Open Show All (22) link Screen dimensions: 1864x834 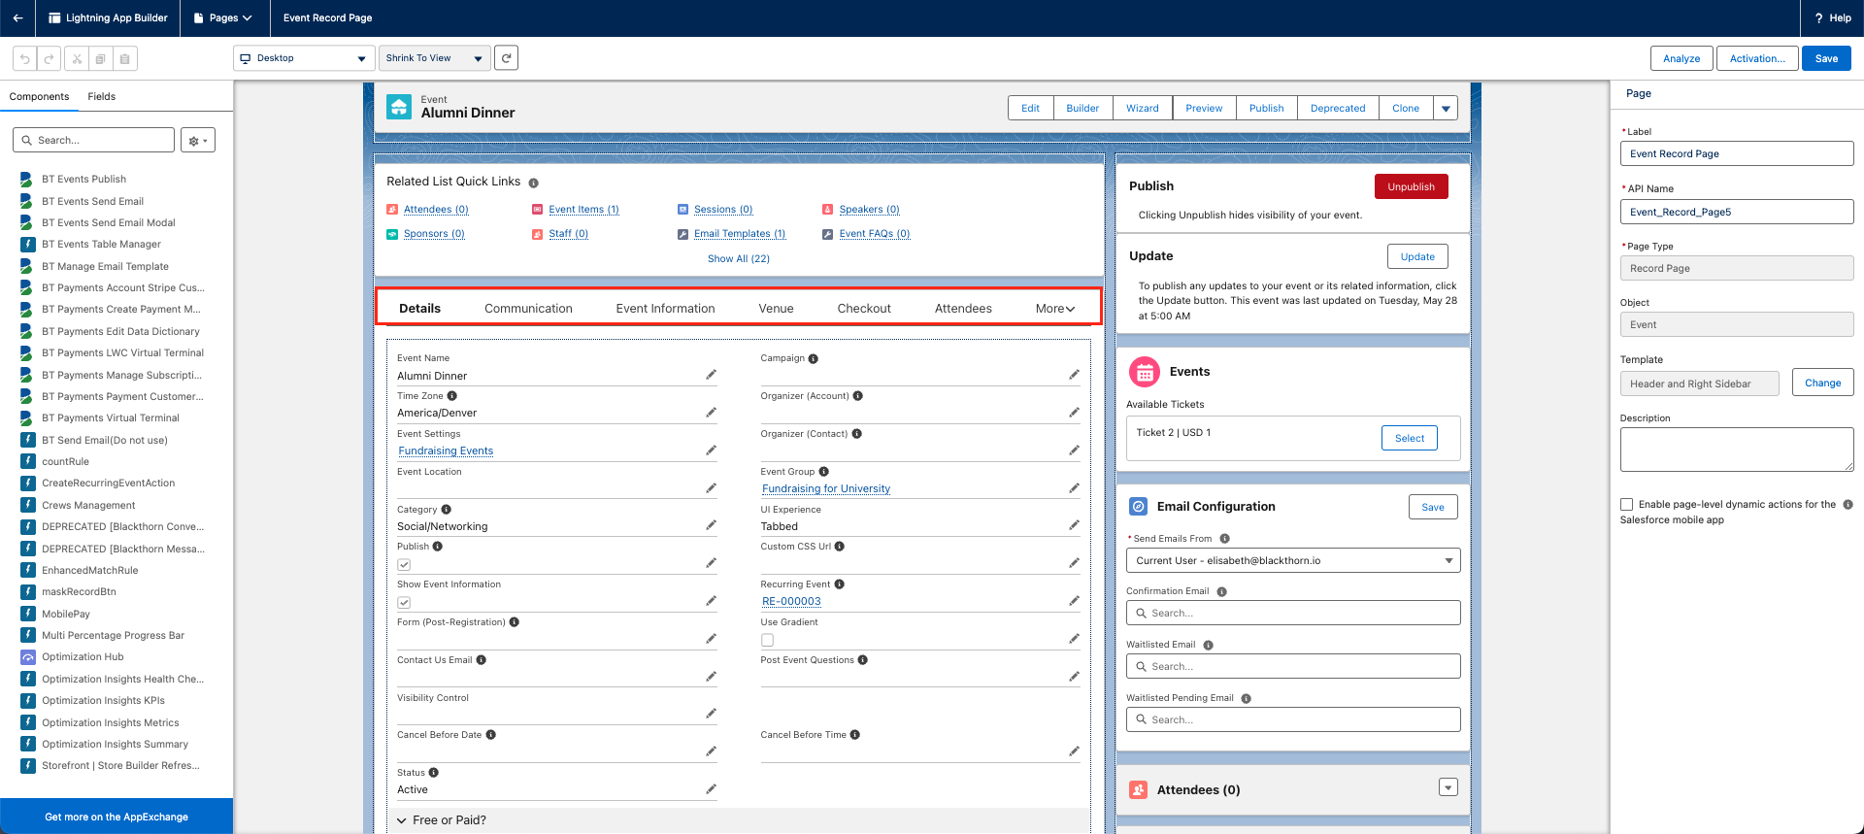[739, 259]
